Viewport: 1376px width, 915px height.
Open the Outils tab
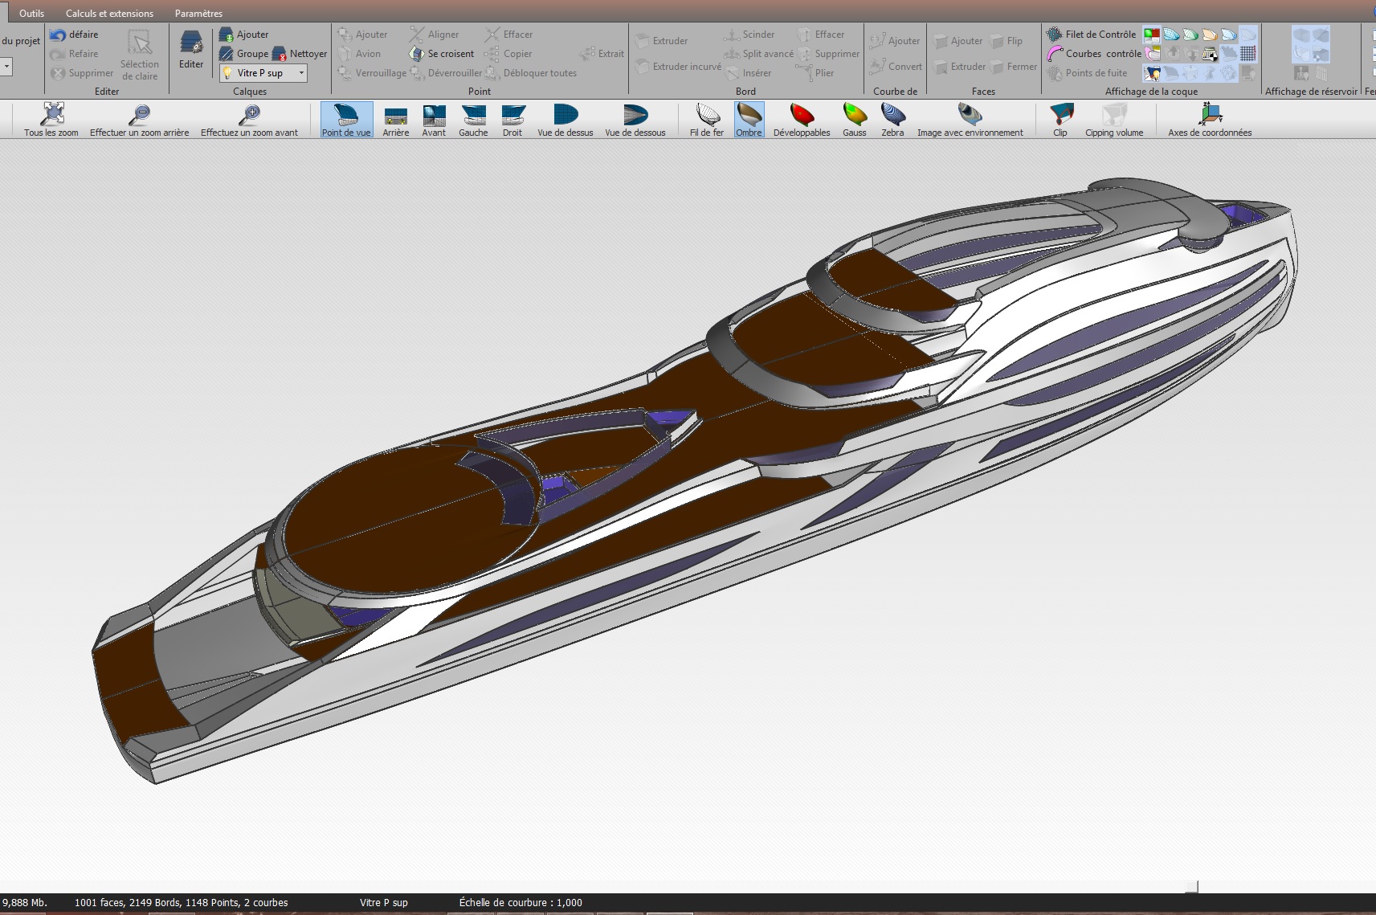[x=32, y=13]
